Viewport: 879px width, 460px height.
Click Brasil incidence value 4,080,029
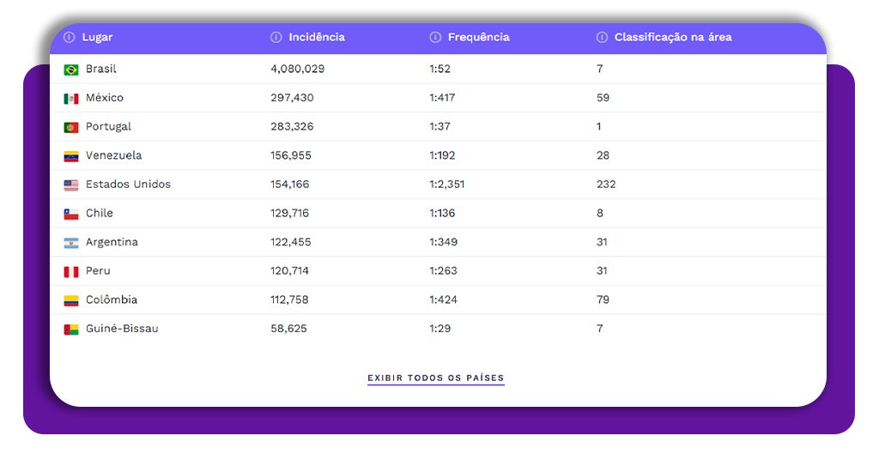click(x=297, y=69)
